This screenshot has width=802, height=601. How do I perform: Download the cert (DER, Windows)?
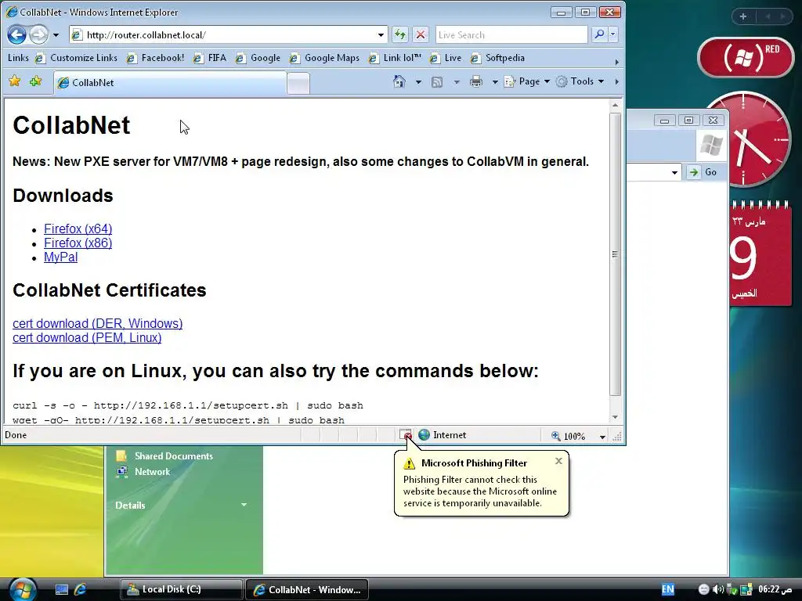[98, 323]
